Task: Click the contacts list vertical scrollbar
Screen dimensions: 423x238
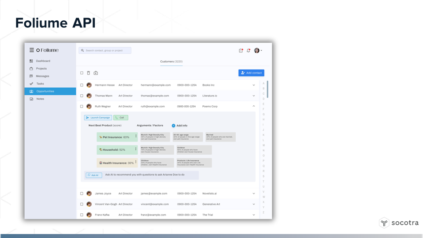Action: point(267,89)
